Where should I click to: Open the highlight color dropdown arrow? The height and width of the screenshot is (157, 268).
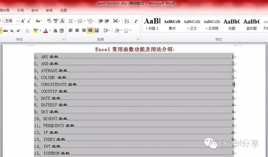41,31
